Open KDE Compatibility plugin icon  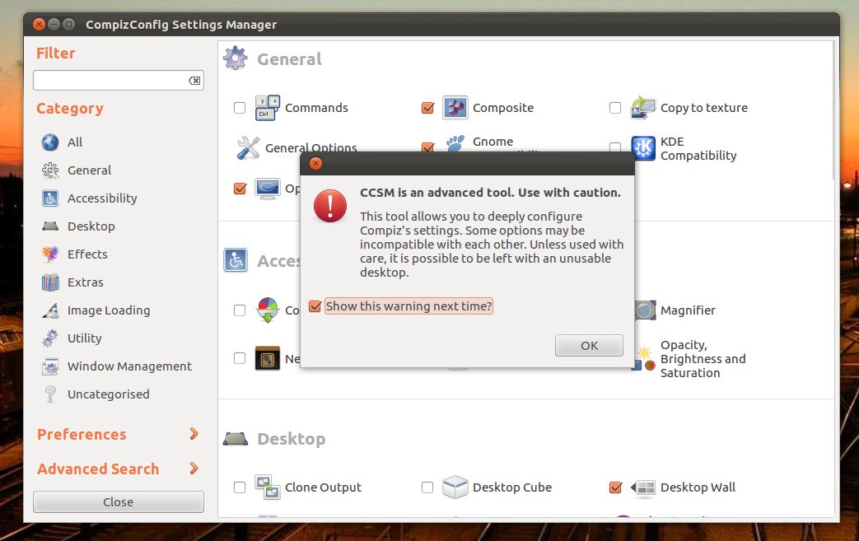[x=643, y=148]
